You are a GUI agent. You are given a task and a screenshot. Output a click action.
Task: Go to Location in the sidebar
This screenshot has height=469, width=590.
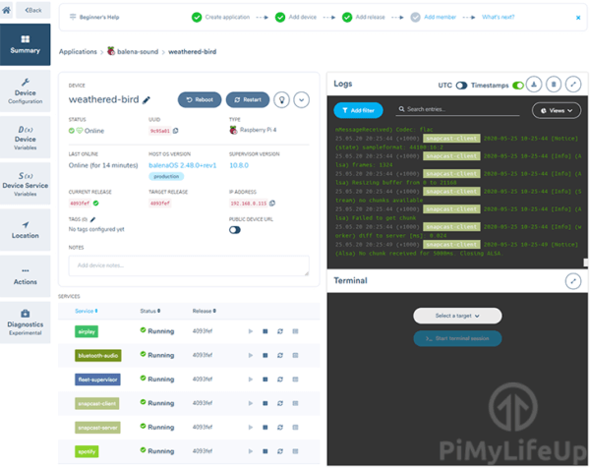(x=26, y=229)
